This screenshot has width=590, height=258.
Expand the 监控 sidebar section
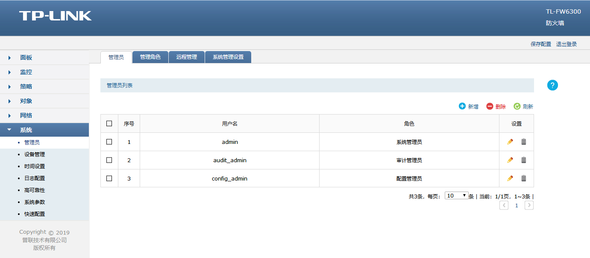pos(26,72)
